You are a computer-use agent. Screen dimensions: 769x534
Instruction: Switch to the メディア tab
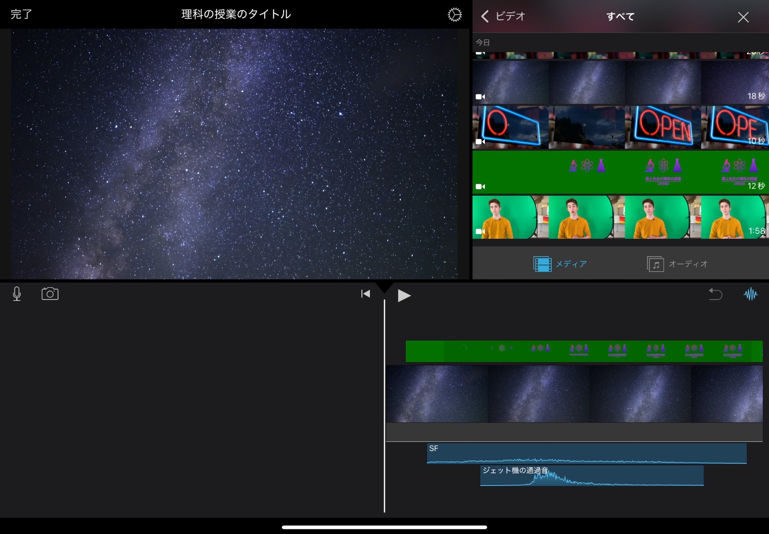click(x=560, y=264)
